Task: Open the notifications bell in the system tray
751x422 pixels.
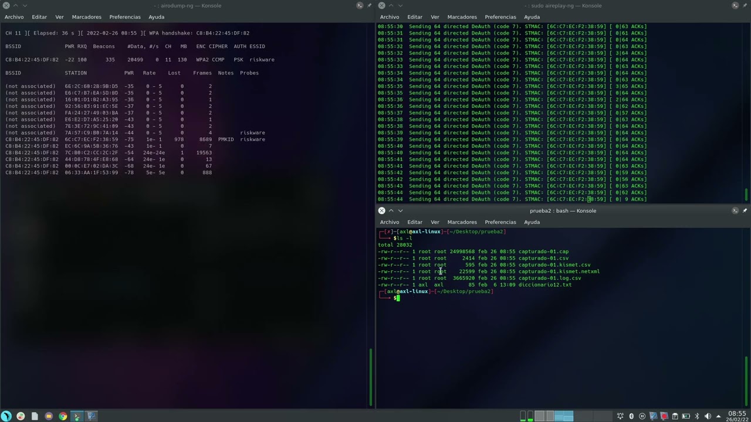Action: pos(620,416)
